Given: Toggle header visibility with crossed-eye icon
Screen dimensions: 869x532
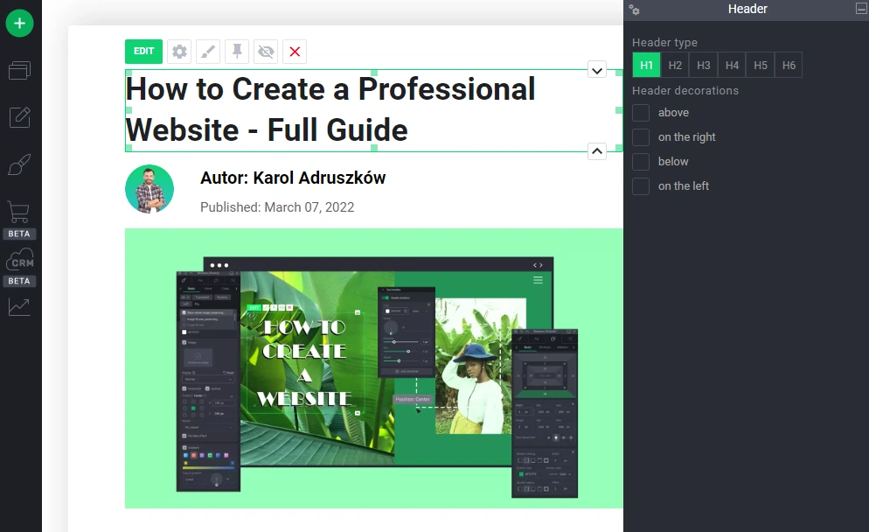Looking at the screenshot, I should click(266, 52).
